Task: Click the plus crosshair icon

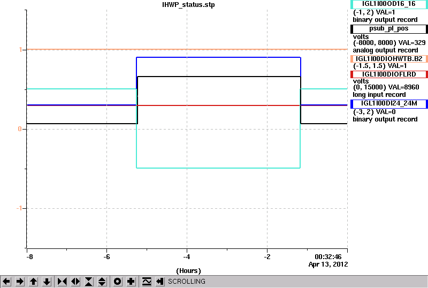Action: (x=131, y=282)
